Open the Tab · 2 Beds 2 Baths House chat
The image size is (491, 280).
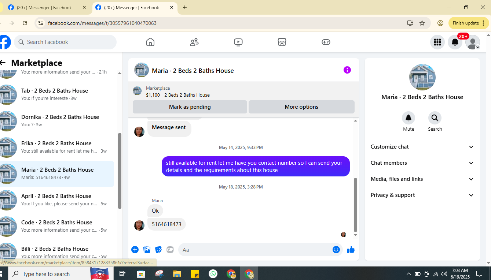click(57, 94)
